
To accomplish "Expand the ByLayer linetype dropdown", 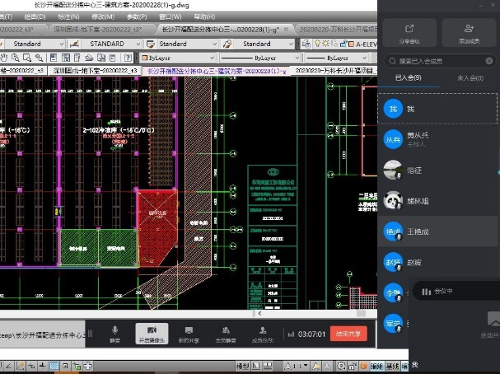I will coord(299,58).
